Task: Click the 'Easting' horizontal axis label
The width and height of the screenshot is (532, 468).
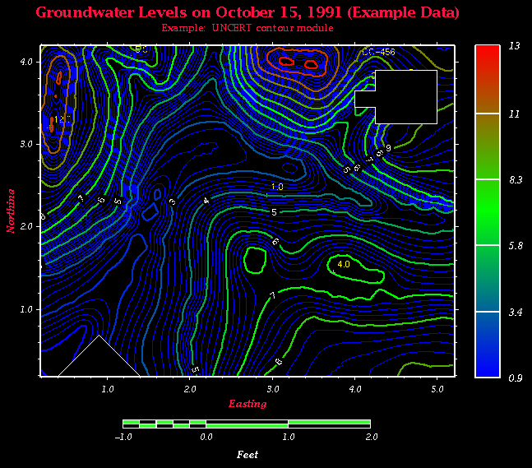Action: tap(247, 404)
